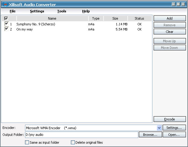Start conversion with the Encode button

pyautogui.click(x=170, y=119)
